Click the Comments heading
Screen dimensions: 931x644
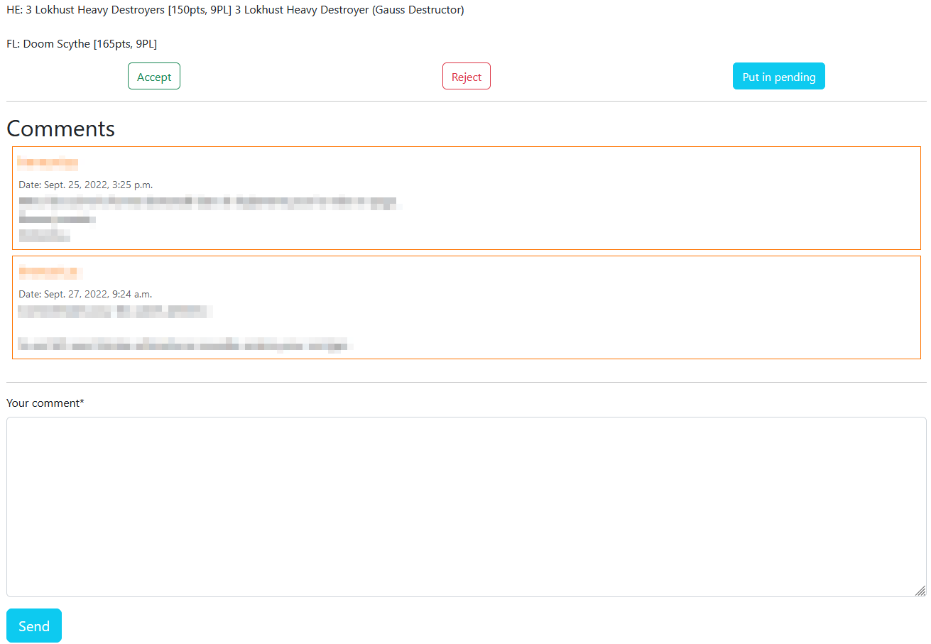coord(60,129)
